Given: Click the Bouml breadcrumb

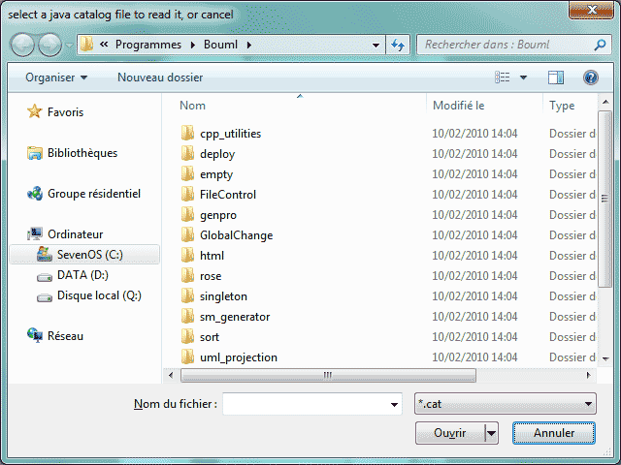Looking at the screenshot, I should click(220, 45).
